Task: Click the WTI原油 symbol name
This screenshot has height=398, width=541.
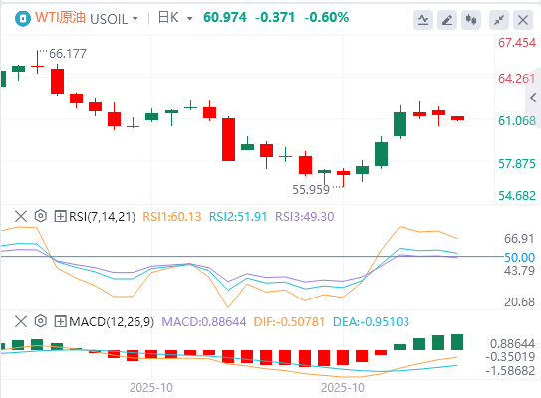Action: (60, 17)
